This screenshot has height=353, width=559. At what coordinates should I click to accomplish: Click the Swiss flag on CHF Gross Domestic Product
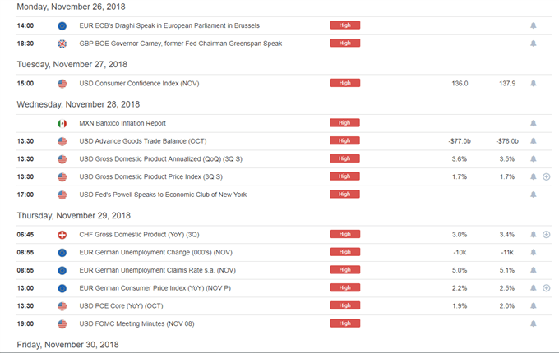(x=62, y=235)
